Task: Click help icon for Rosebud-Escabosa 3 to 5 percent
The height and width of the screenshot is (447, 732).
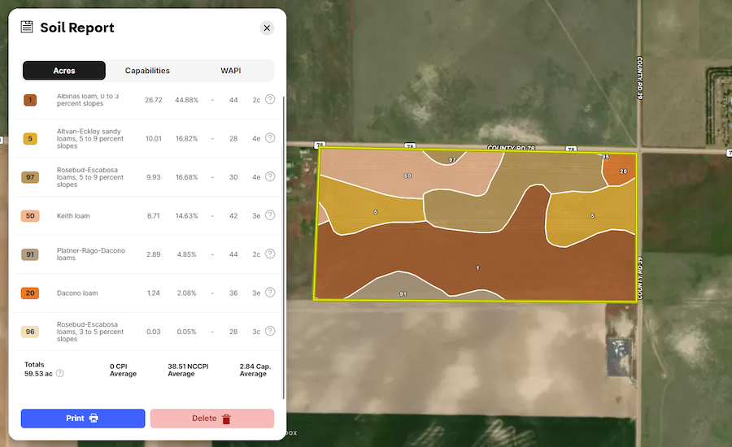Action: coord(270,331)
